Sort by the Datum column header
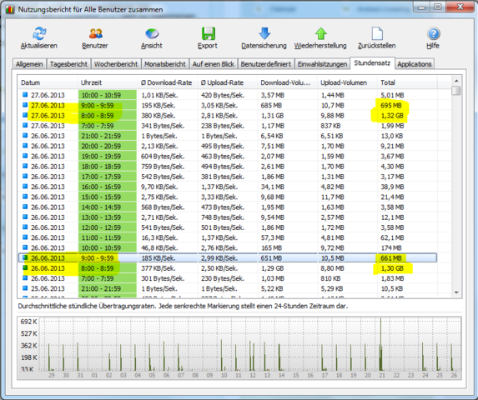This screenshot has height=400, width=478. [x=48, y=82]
